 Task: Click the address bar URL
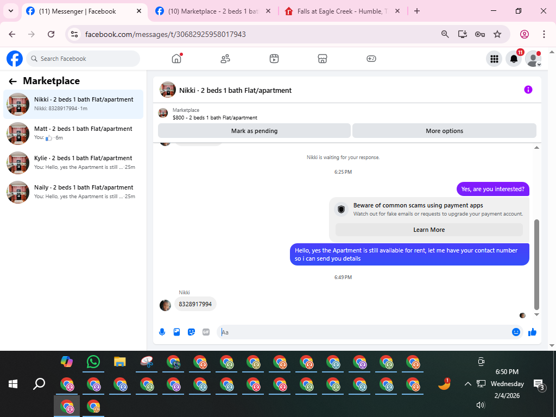166,34
